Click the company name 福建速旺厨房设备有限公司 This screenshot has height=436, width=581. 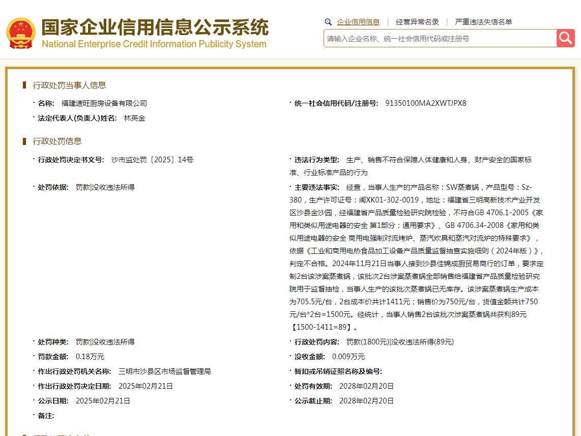coord(104,103)
